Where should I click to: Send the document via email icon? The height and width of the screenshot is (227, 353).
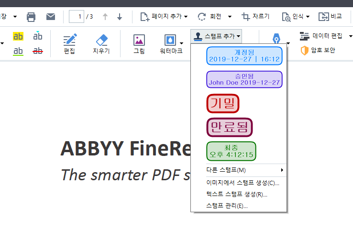click(51, 17)
